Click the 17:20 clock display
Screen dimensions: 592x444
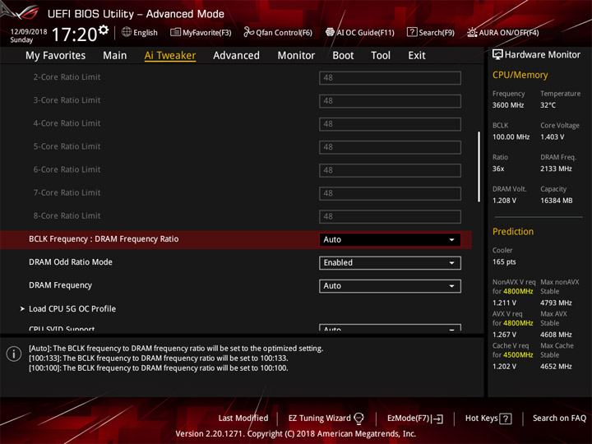74,35
